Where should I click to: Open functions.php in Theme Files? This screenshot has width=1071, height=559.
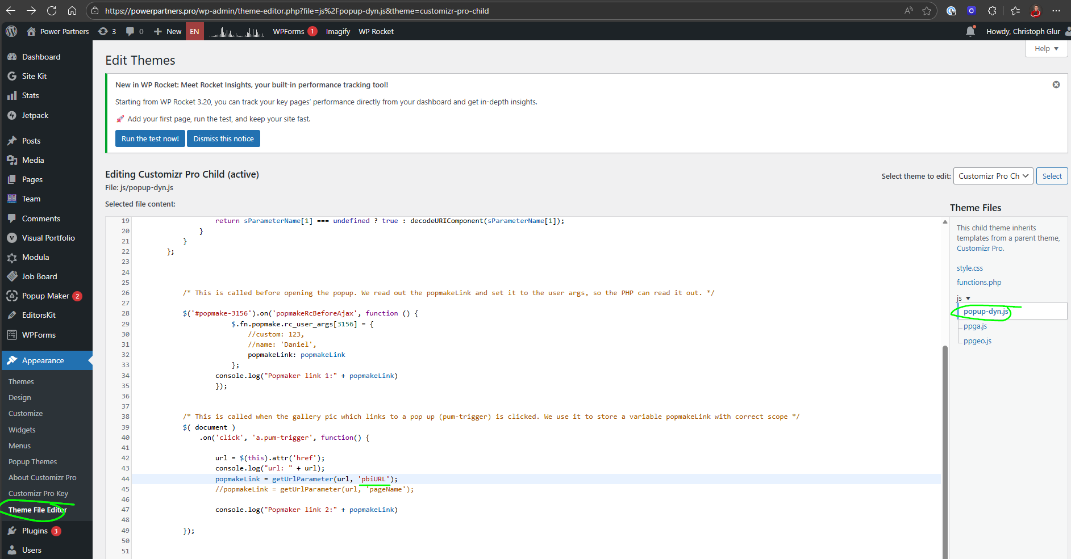(x=978, y=282)
